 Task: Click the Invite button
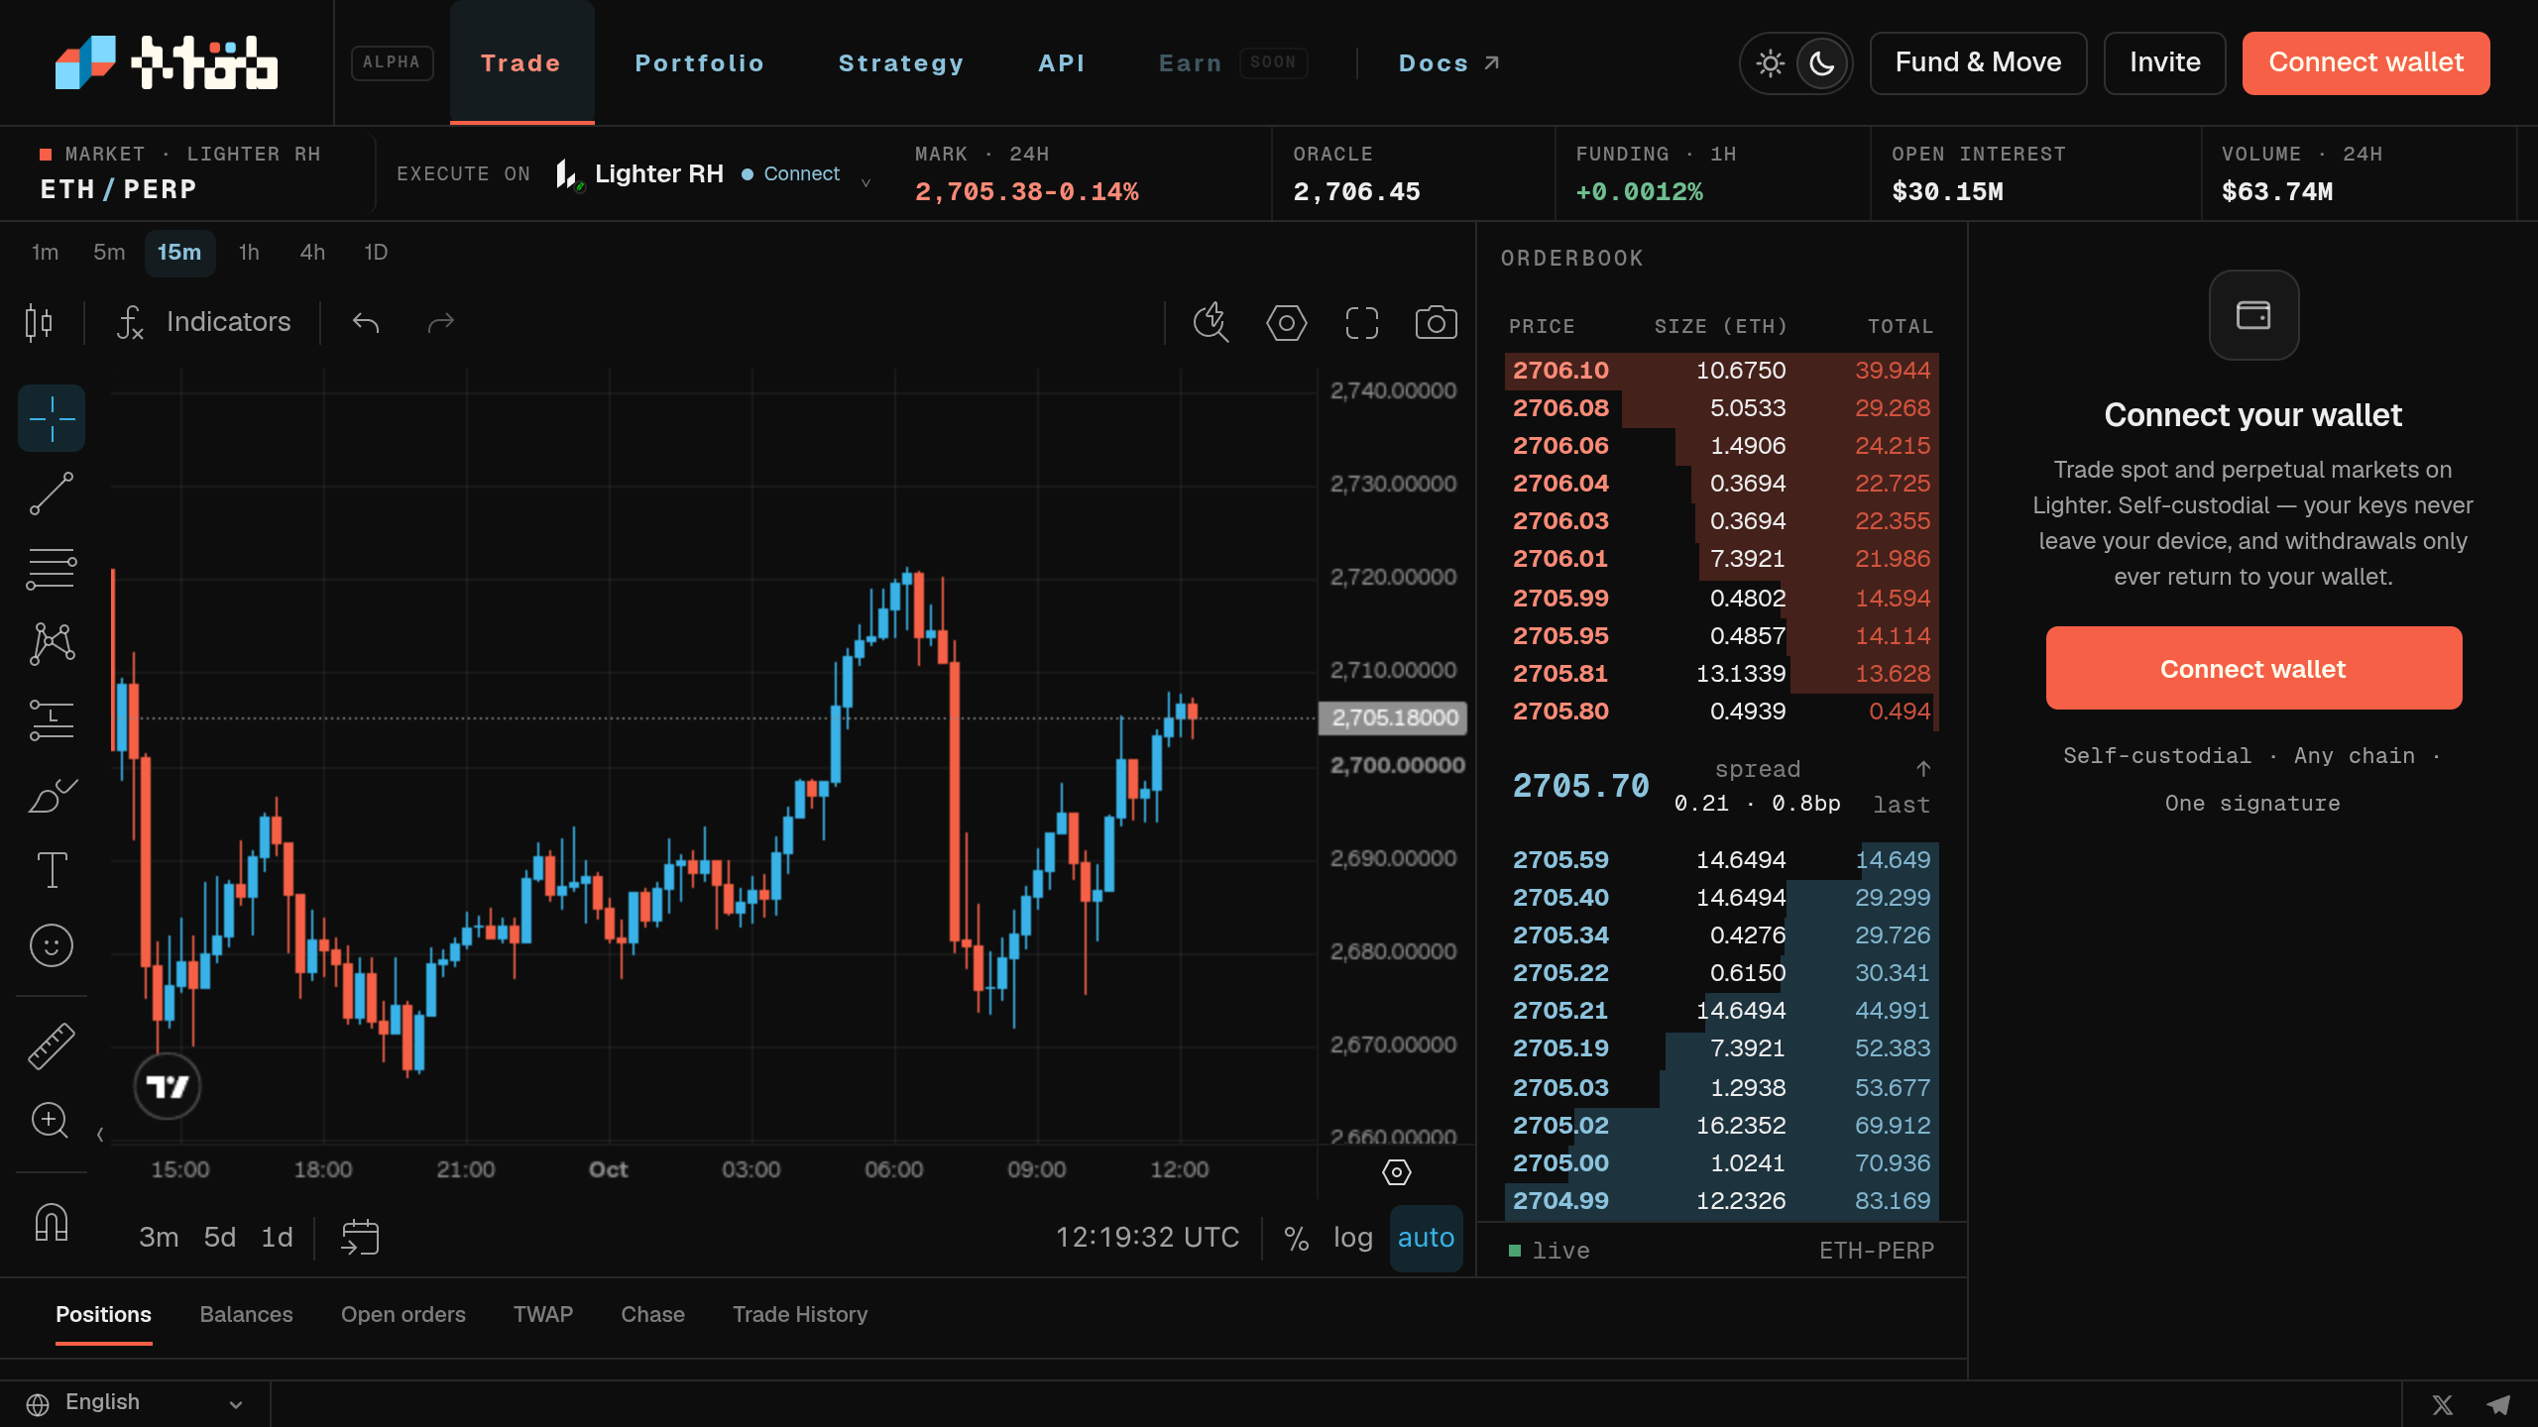coord(2164,63)
